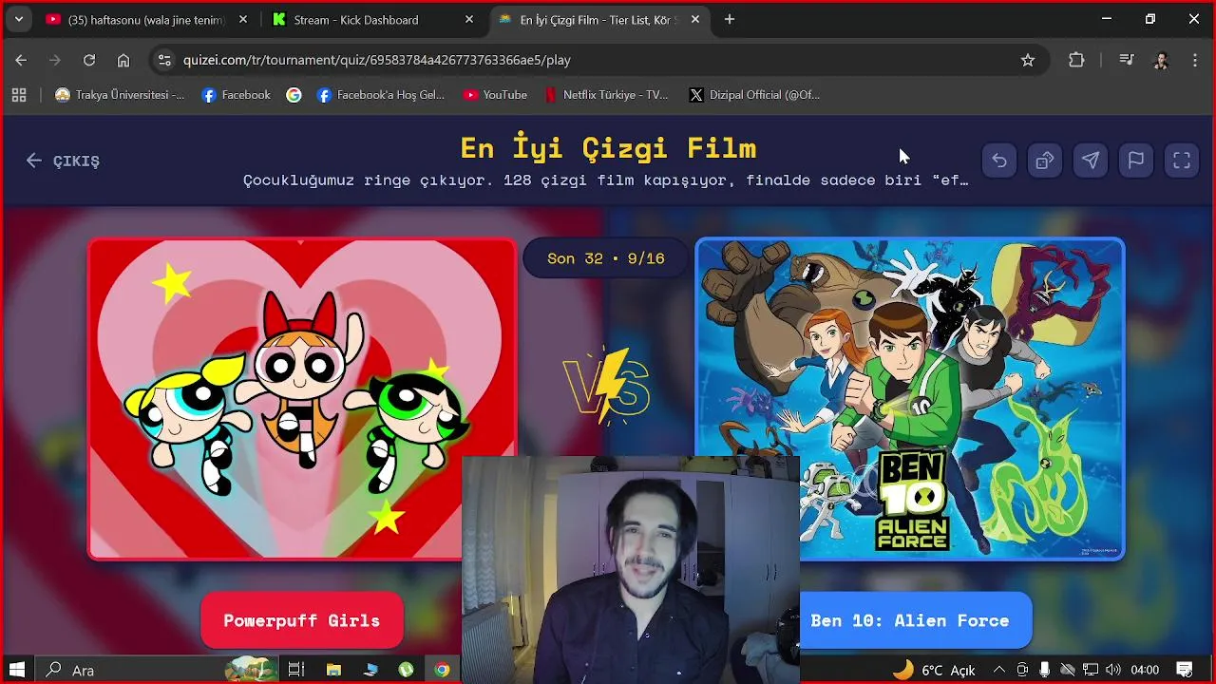
Task: Open a new browser tab
Action: click(730, 19)
